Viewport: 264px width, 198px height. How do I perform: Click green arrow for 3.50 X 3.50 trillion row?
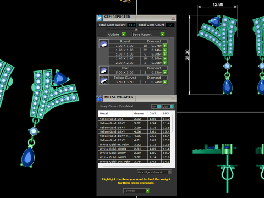[165, 82]
